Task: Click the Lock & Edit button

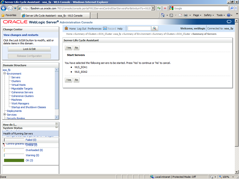Action: [29, 49]
